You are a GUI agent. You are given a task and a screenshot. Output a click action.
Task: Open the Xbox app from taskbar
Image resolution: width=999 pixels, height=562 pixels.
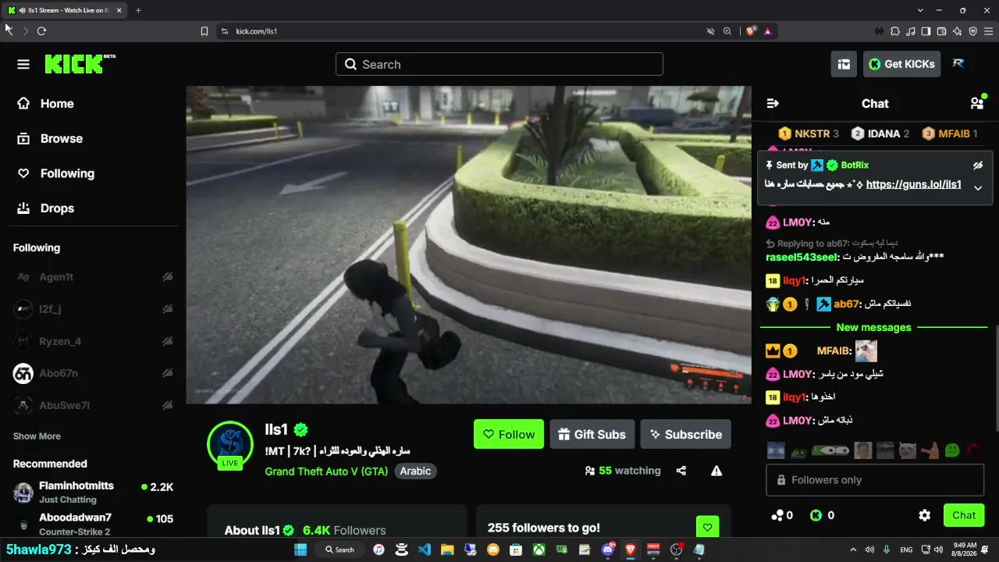pyautogui.click(x=539, y=550)
